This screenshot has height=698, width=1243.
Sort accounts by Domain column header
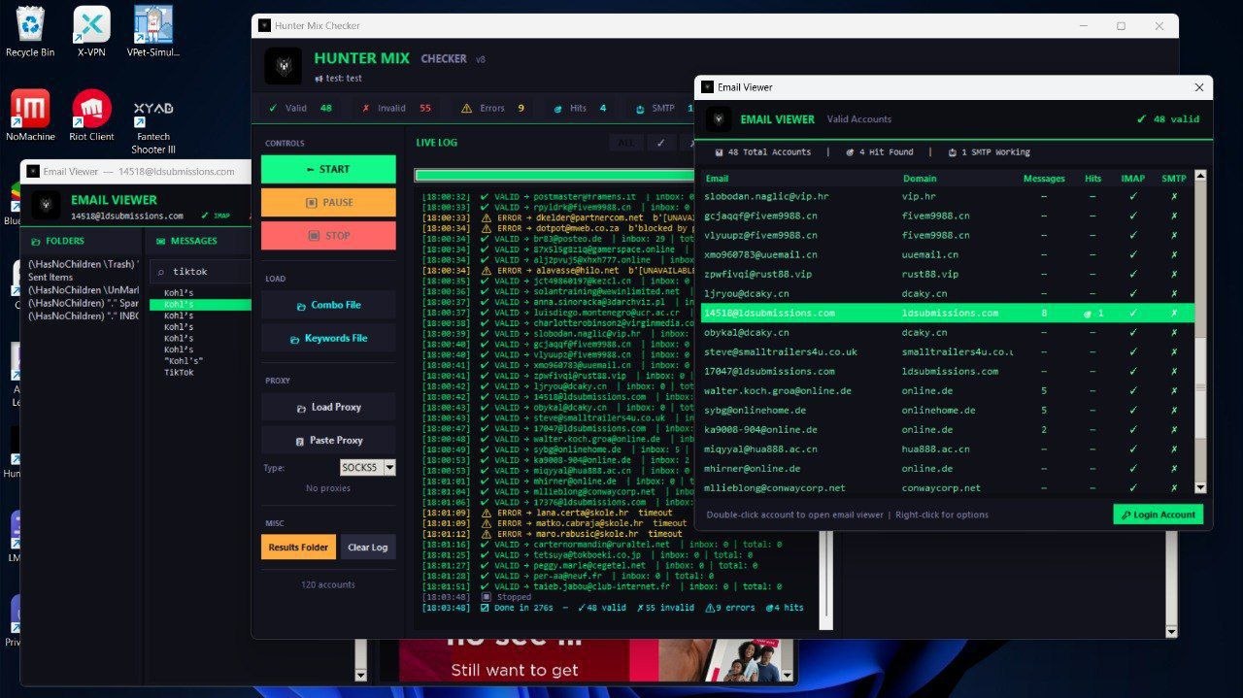(x=920, y=179)
